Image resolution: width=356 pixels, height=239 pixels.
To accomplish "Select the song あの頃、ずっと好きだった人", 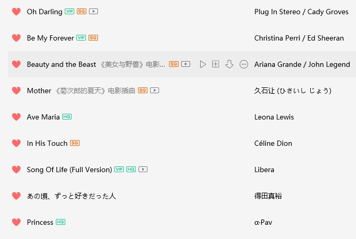I will (x=71, y=196).
